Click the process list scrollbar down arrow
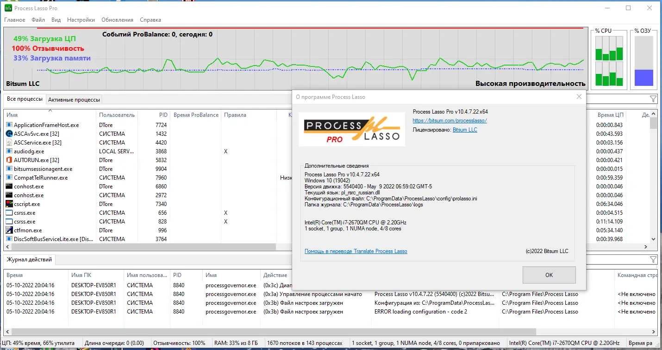Image resolution: width=662 pixels, height=350 pixels. coord(653,239)
